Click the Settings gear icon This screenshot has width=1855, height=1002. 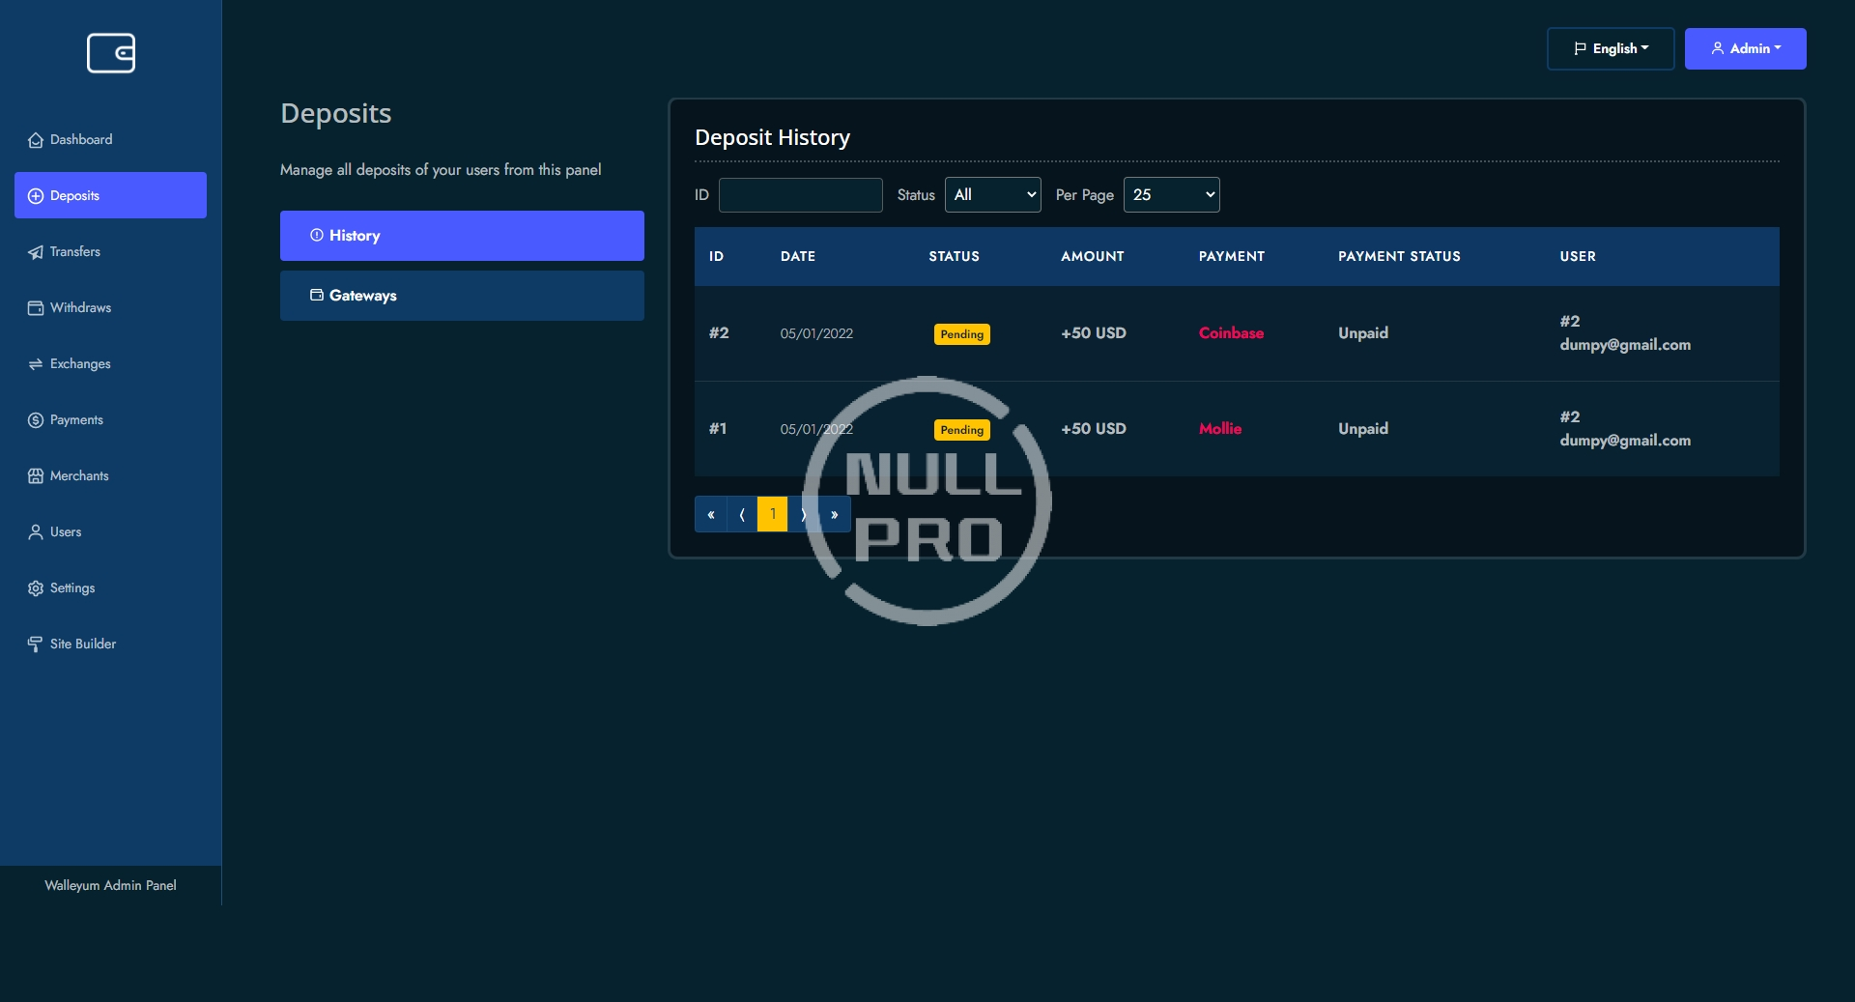click(36, 588)
